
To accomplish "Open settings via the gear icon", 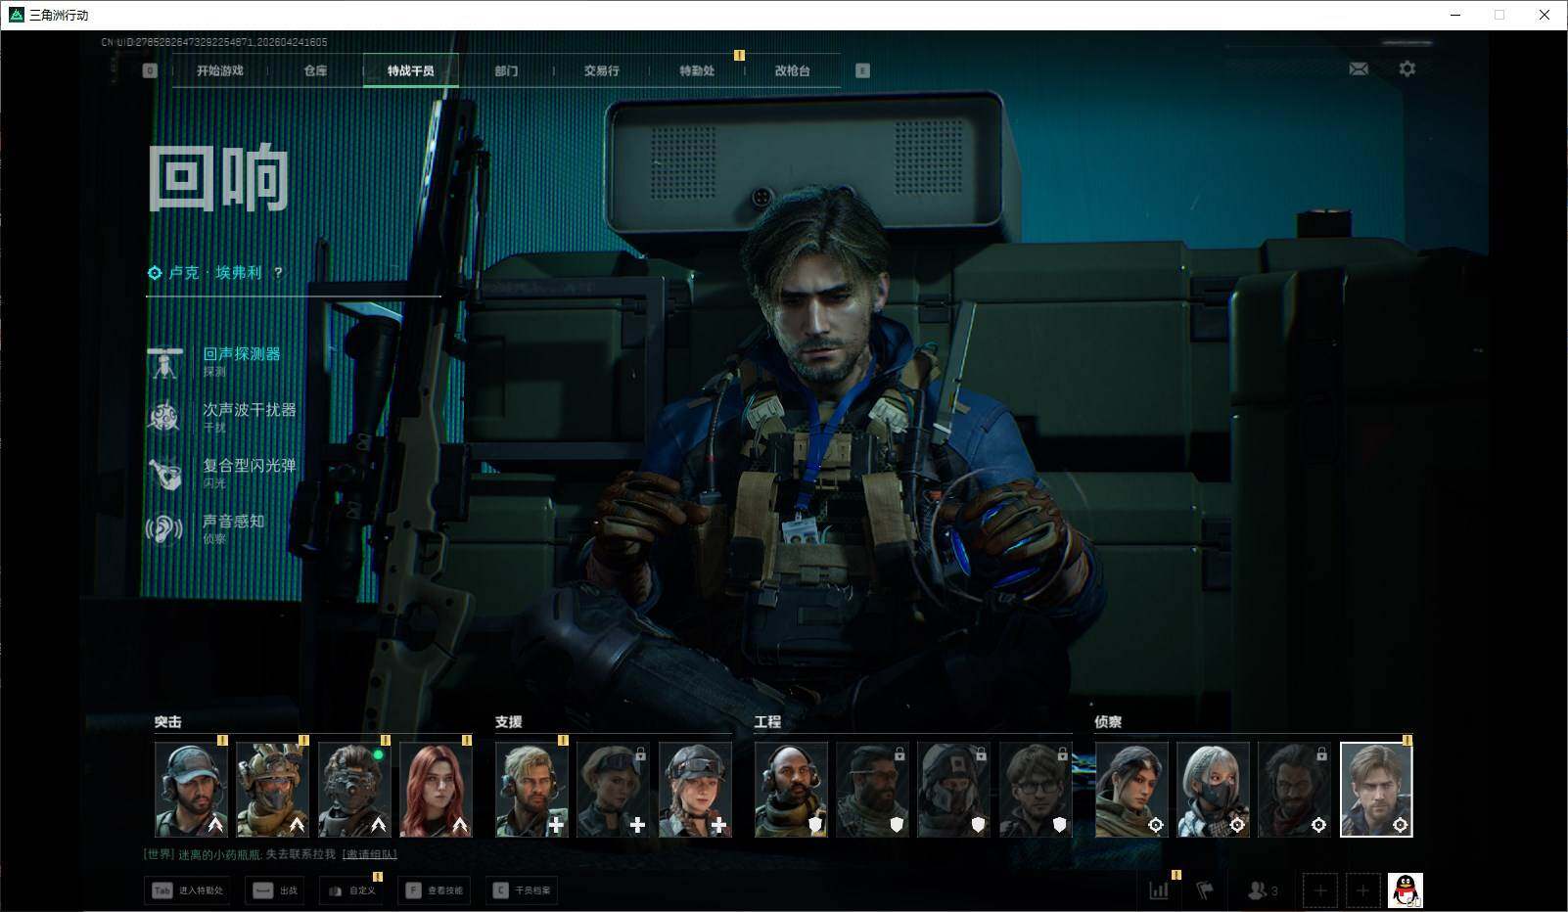I will pyautogui.click(x=1407, y=69).
